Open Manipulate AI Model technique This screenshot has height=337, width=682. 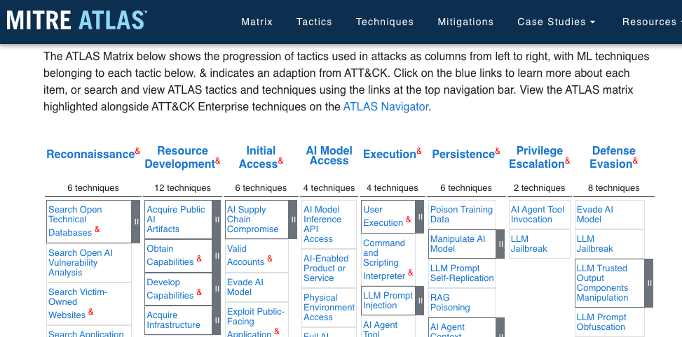[x=458, y=244]
